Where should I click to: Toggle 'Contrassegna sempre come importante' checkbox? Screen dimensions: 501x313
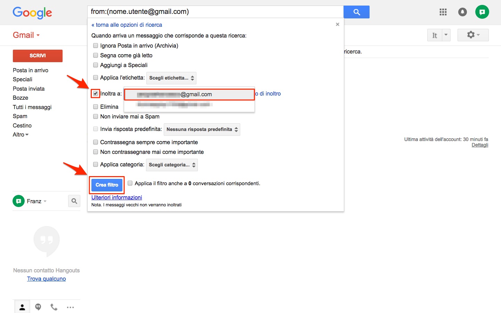tap(96, 142)
